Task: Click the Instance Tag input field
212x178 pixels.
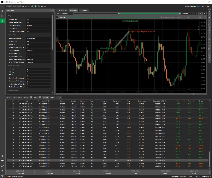Action: point(39,19)
